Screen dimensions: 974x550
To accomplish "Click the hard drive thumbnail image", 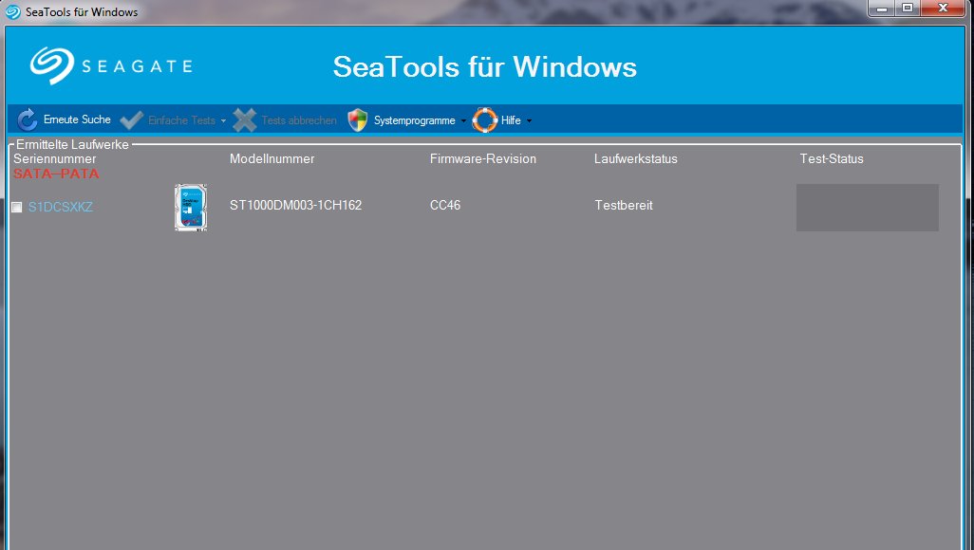I will tap(191, 208).
